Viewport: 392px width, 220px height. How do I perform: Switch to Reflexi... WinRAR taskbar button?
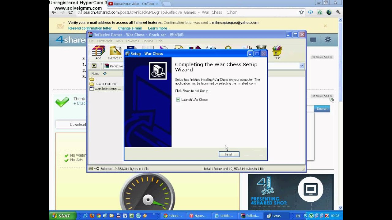click(x=250, y=216)
